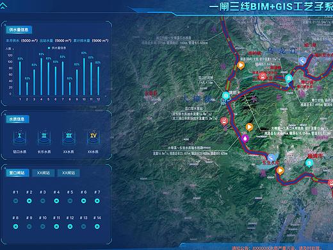The image size is (333, 250).
Task: Click the 出站水量 statistic label
Action: [46, 40]
